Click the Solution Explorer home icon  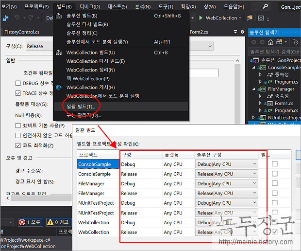(x=270, y=42)
